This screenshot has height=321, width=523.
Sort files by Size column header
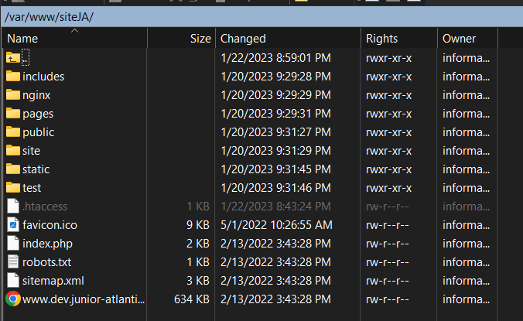click(200, 39)
